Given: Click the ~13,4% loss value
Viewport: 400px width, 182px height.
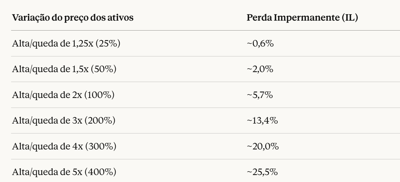Looking at the screenshot, I should coord(262,120).
